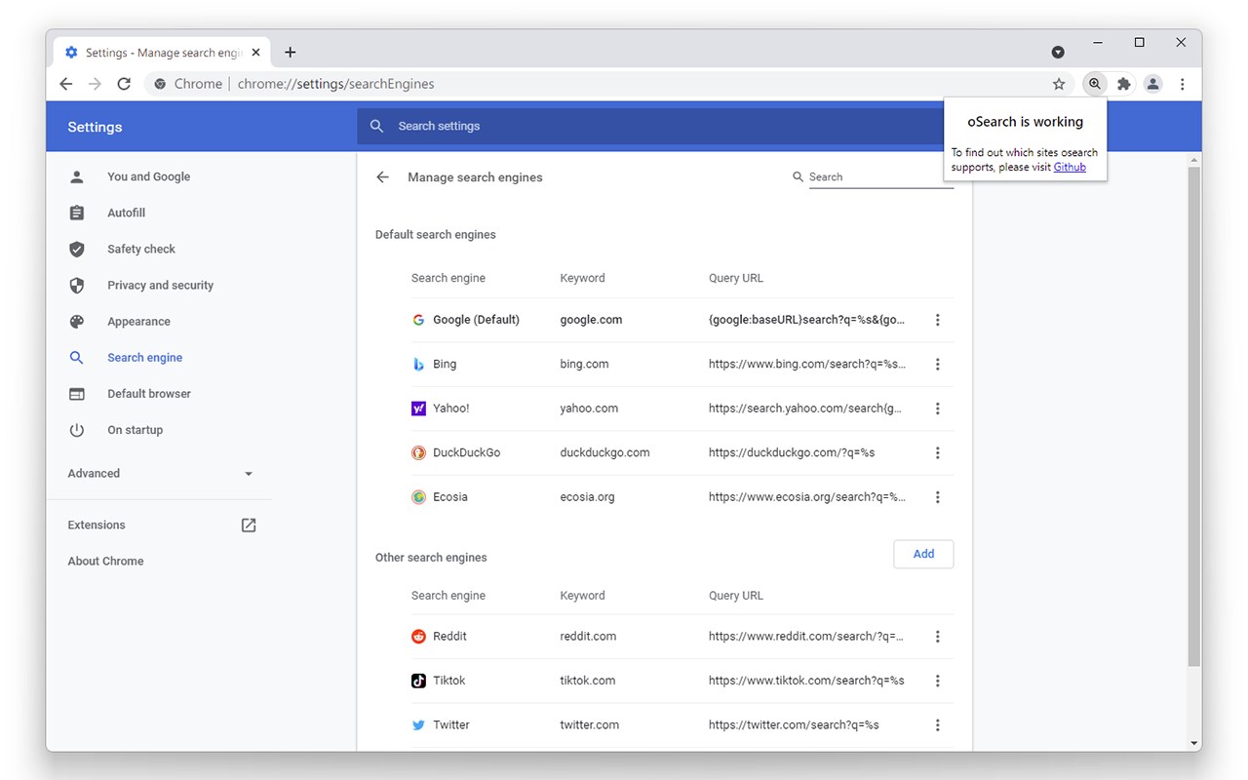1248x780 pixels.
Task: Open more actions for Reddit row
Action: pyautogui.click(x=937, y=637)
